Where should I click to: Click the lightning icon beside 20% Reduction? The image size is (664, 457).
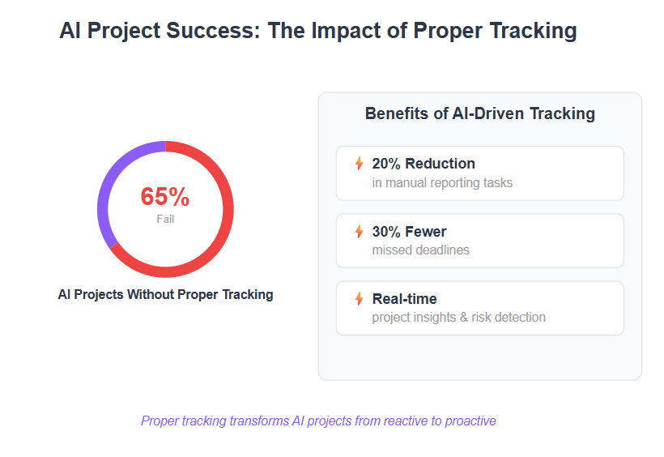[x=359, y=163]
